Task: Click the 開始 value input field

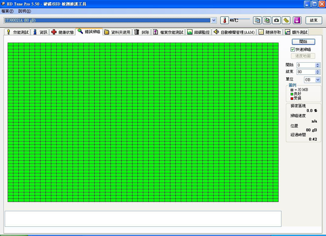Action: click(x=306, y=65)
